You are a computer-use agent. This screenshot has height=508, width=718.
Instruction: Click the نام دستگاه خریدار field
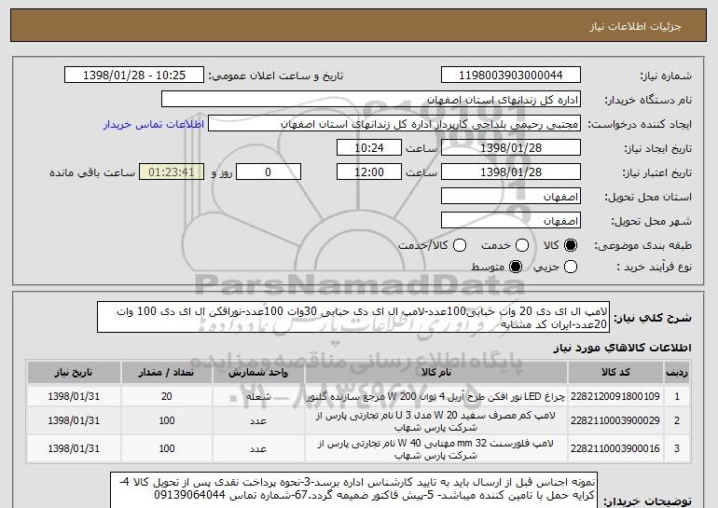point(371,100)
